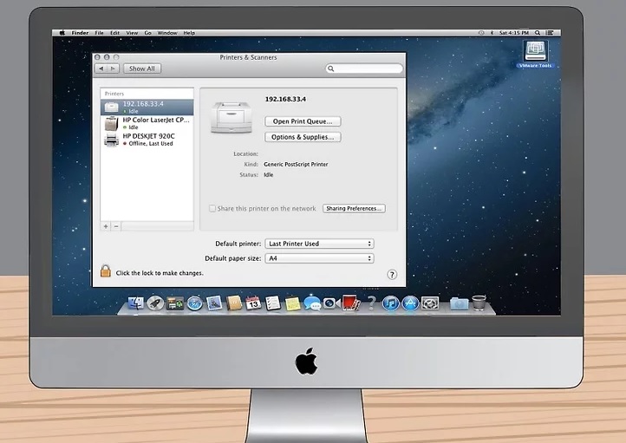Click Time Machine menu bar icon

click(x=481, y=33)
